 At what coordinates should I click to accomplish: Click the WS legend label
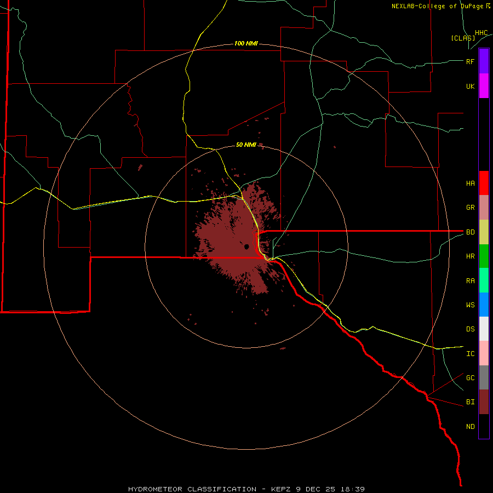click(x=470, y=305)
